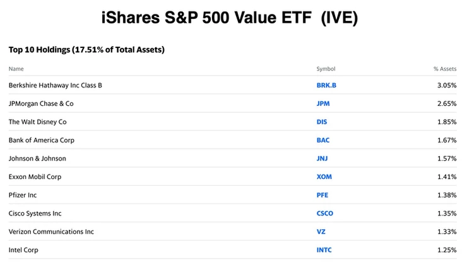Click the iShares S&P 500 Value ETF title
The height and width of the screenshot is (262, 467).
230,18
